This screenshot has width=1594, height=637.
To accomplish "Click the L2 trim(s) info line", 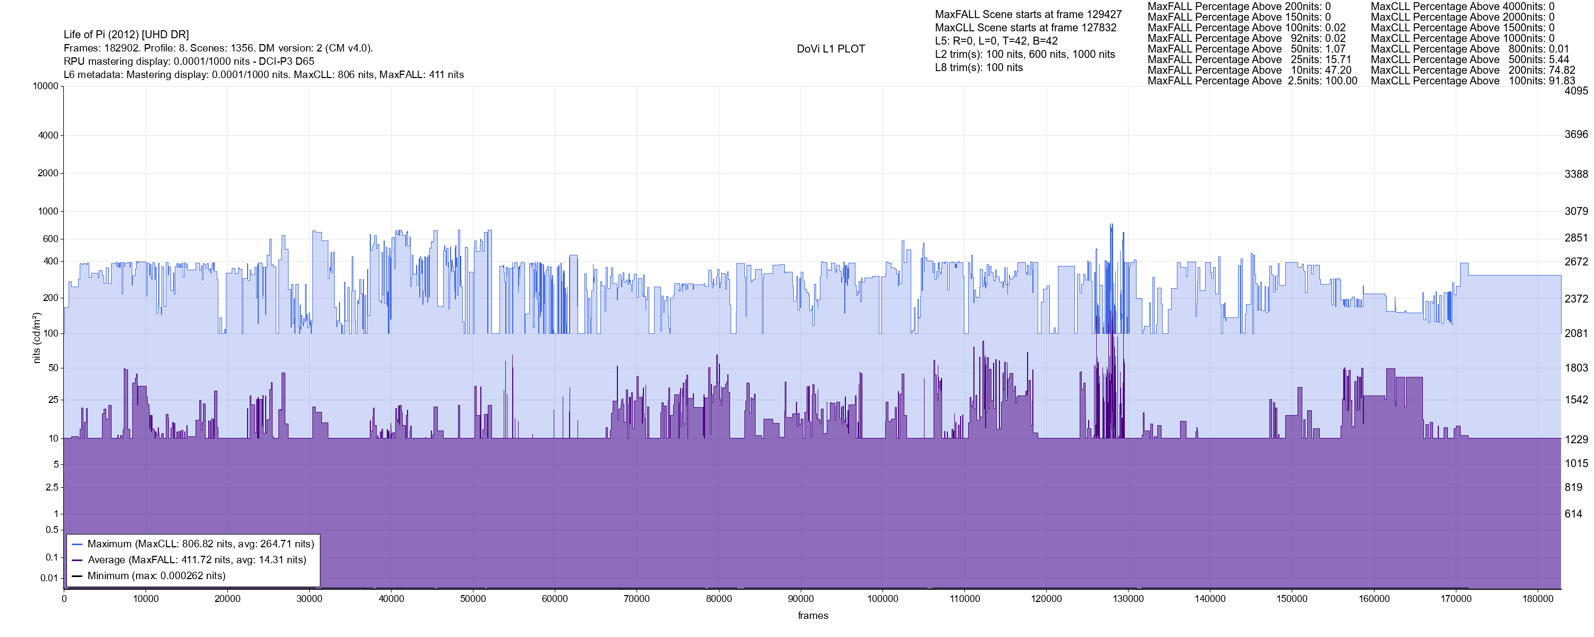I will [x=1025, y=55].
